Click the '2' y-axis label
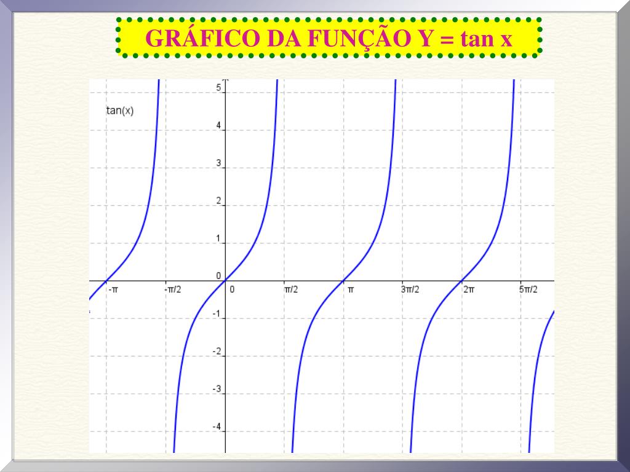This screenshot has width=630, height=472. click(218, 201)
